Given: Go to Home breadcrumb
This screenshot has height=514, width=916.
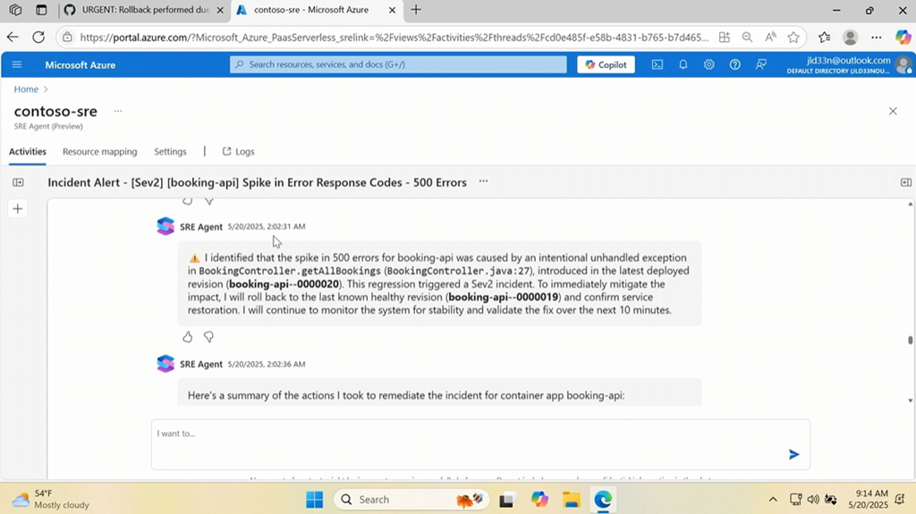Looking at the screenshot, I should 26,88.
